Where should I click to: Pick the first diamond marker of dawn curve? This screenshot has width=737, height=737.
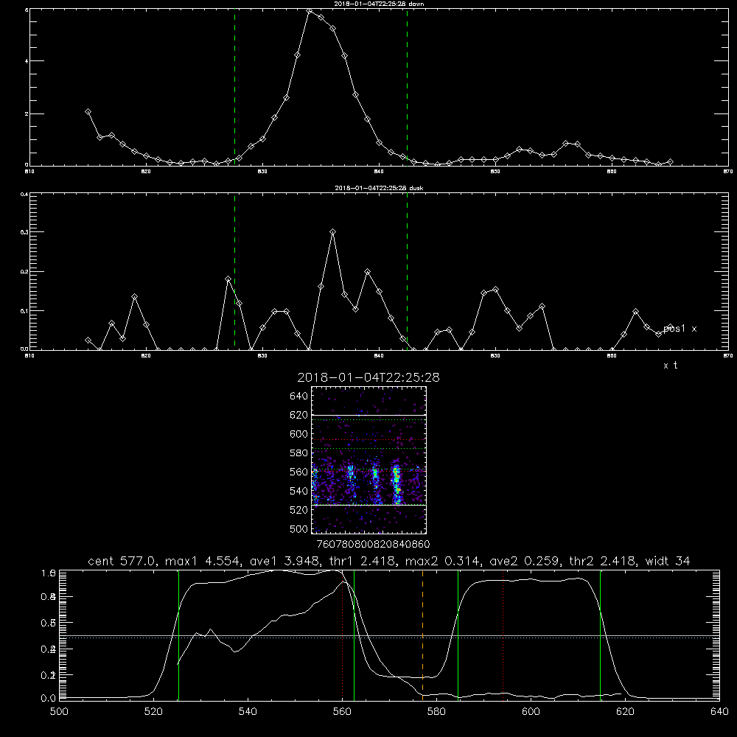tap(88, 111)
